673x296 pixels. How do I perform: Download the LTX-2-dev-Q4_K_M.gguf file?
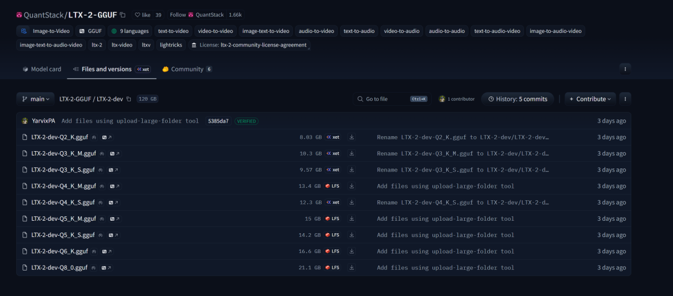coord(351,186)
